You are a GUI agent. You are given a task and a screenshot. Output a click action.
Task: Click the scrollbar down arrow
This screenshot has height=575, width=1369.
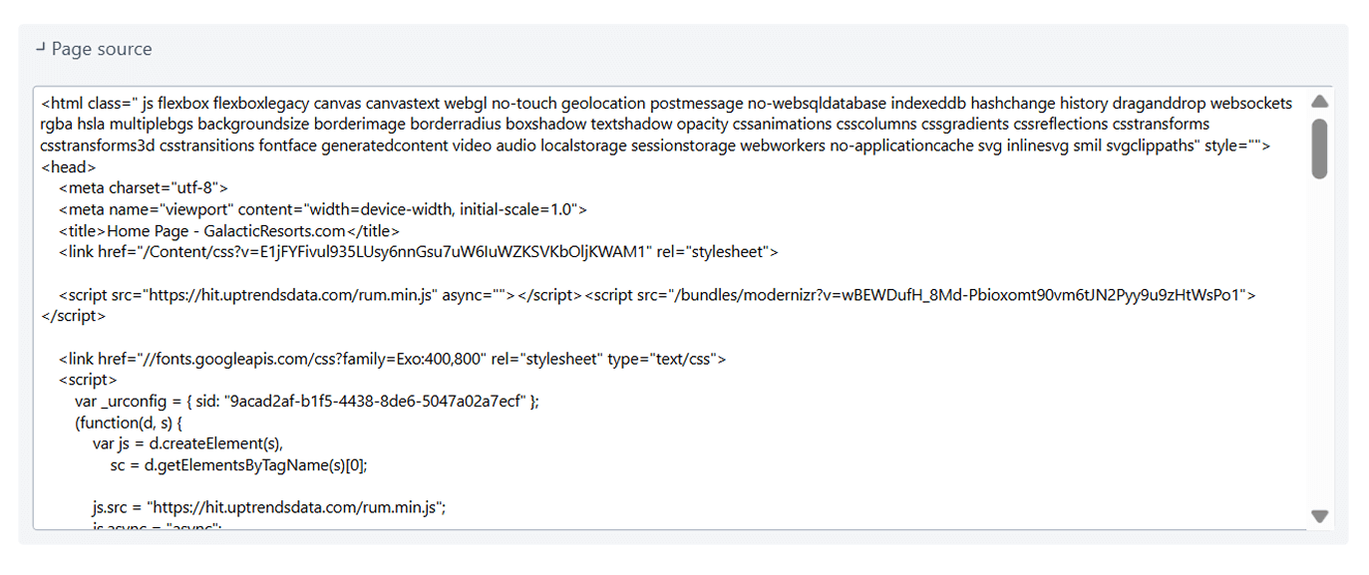1319,517
